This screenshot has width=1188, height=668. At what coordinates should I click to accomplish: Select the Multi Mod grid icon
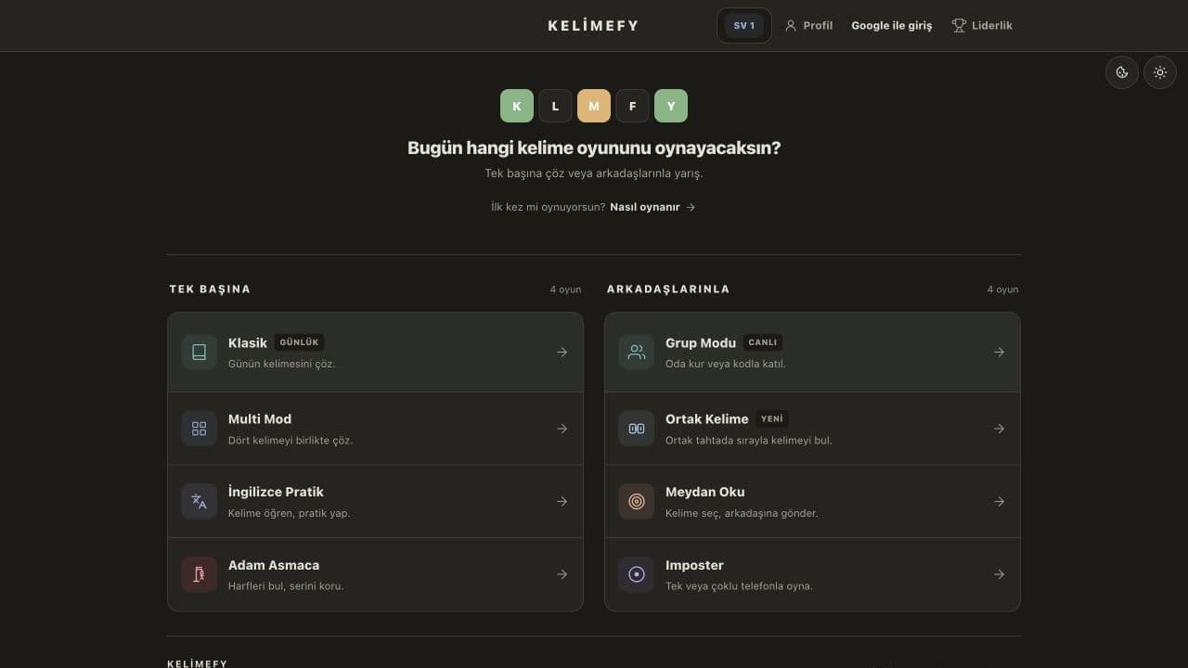pyautogui.click(x=199, y=429)
